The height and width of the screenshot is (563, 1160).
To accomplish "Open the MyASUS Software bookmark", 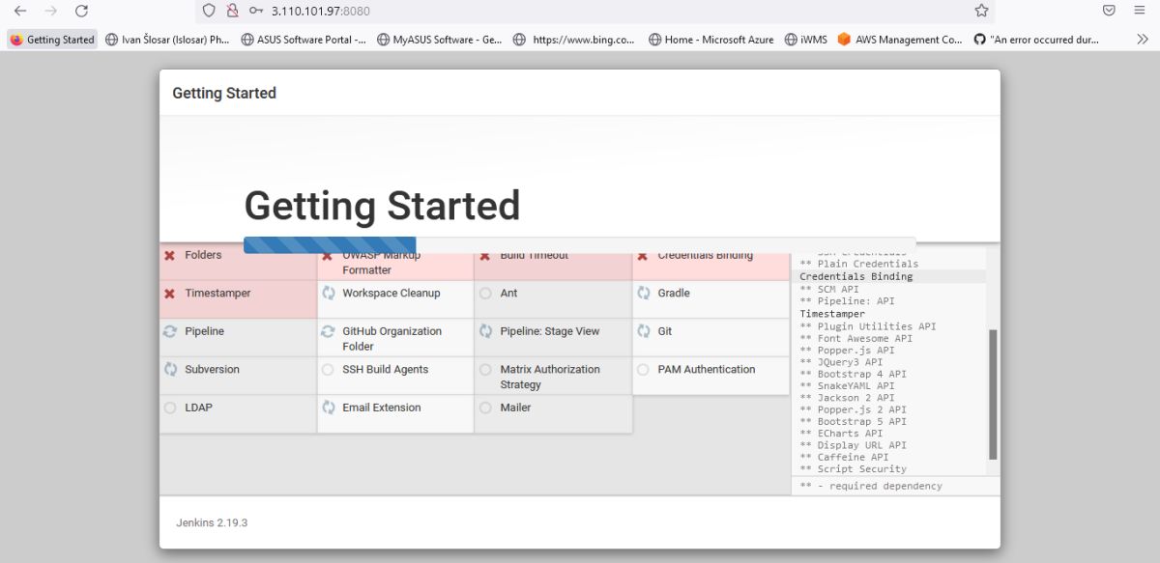I will (439, 40).
